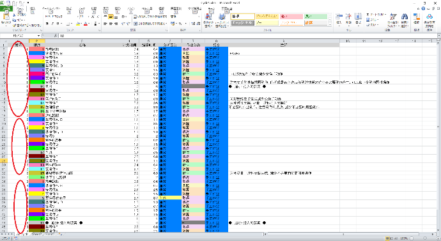The width and height of the screenshot is (441, 241).
Task: Click the Name Box input
Action: [x=19, y=36]
